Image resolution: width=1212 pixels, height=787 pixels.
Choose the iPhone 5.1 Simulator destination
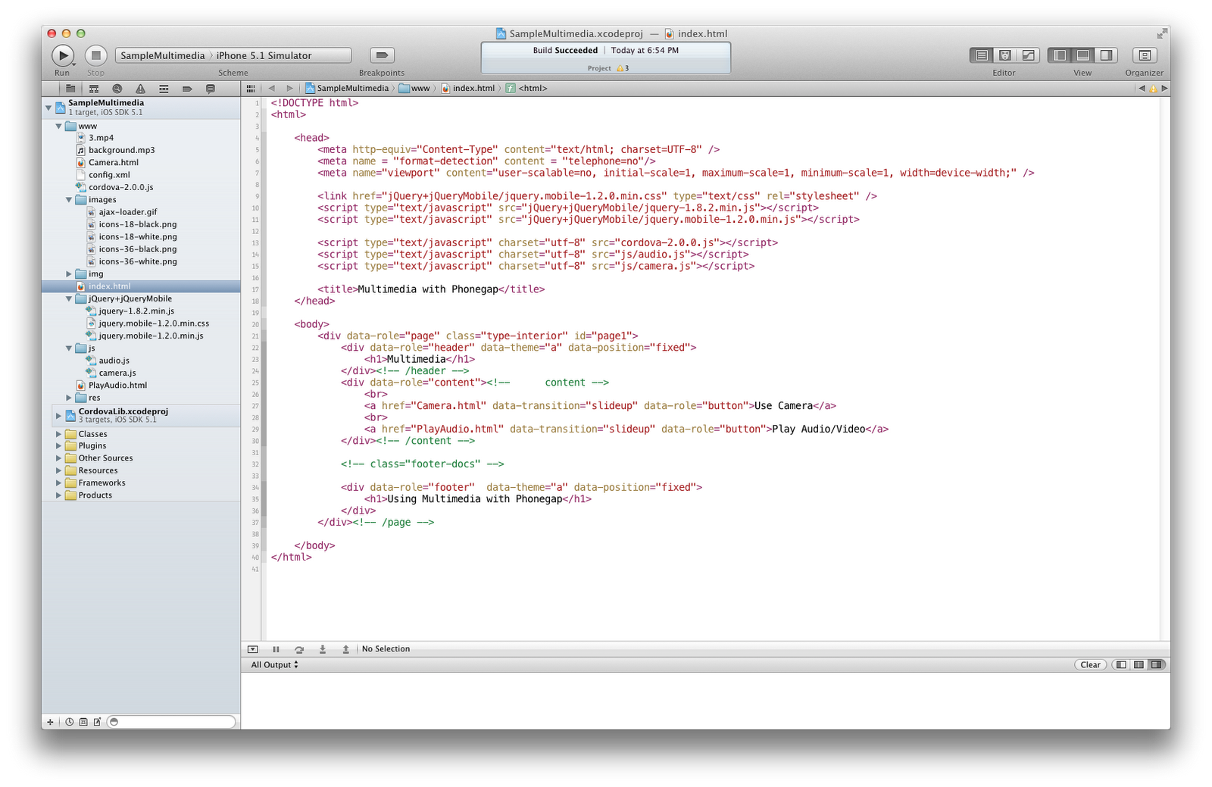pyautogui.click(x=264, y=55)
